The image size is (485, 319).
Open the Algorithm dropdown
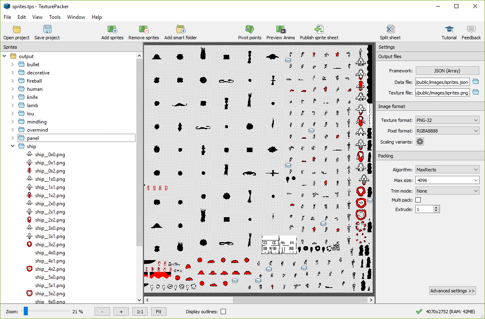[x=447, y=170]
